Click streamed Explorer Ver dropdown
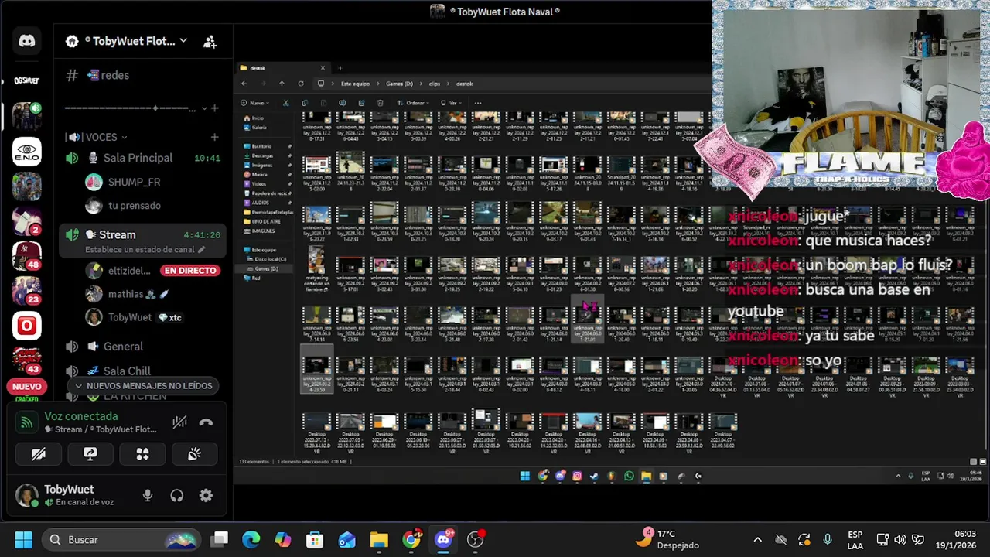Image resolution: width=990 pixels, height=557 pixels. point(452,103)
